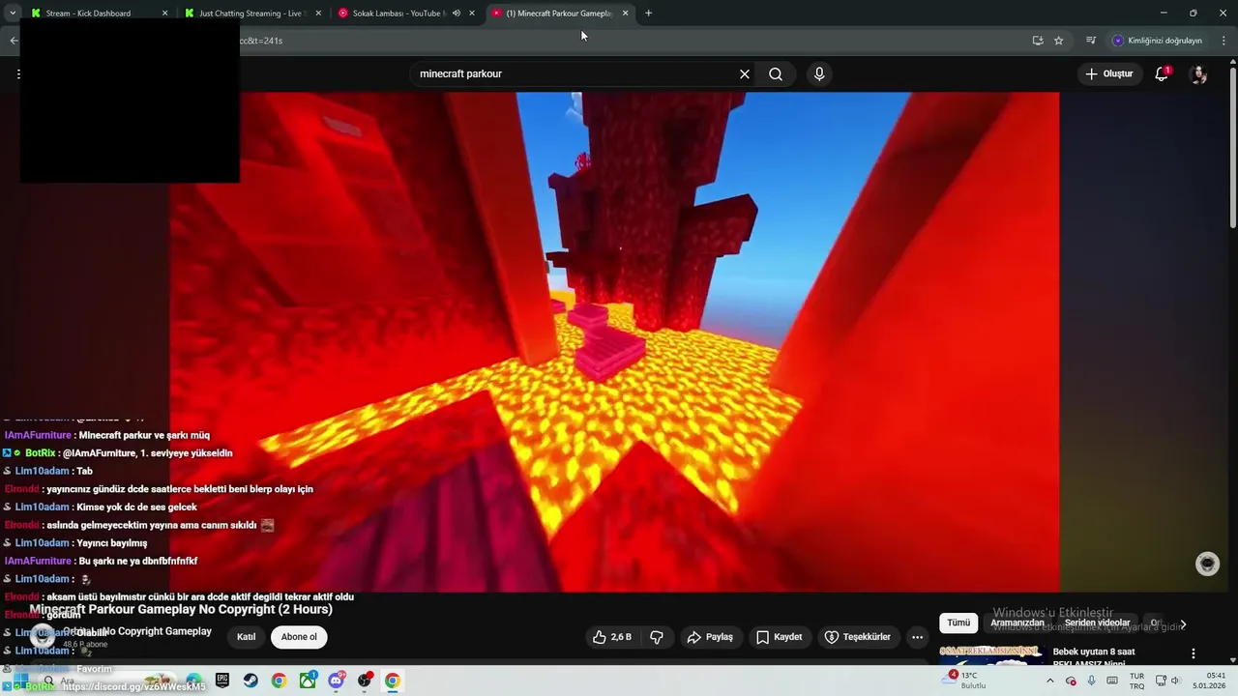This screenshot has height=696, width=1238.
Task: Click the Minecraft parkour video player
Action: 615,341
